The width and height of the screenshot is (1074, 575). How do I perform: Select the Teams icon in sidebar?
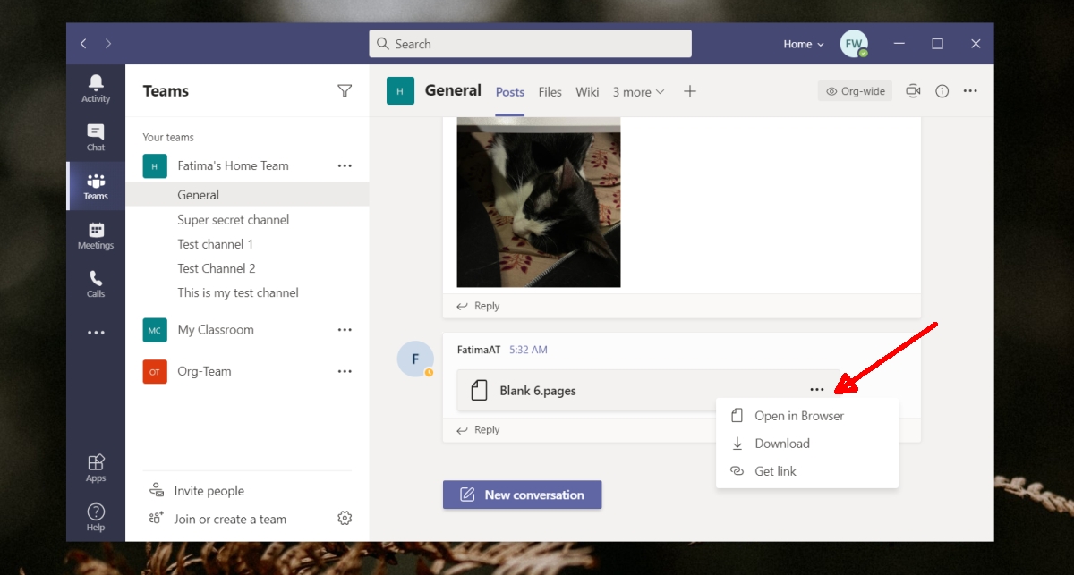point(96,186)
